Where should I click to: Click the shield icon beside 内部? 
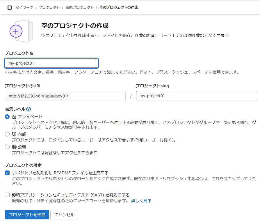(x=14, y=134)
